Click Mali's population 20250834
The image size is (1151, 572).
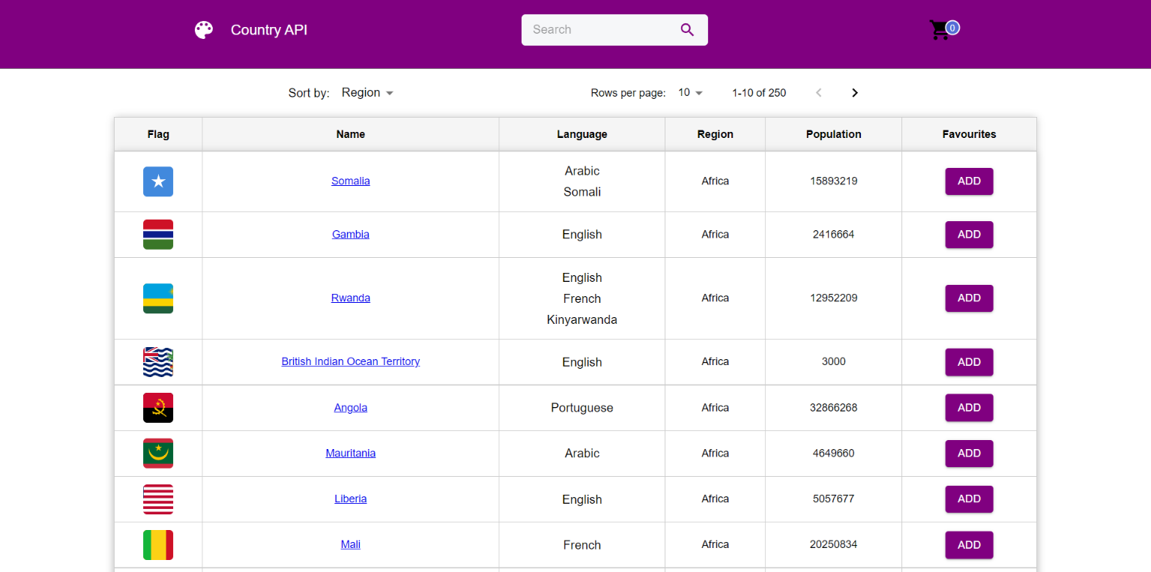pyautogui.click(x=834, y=544)
